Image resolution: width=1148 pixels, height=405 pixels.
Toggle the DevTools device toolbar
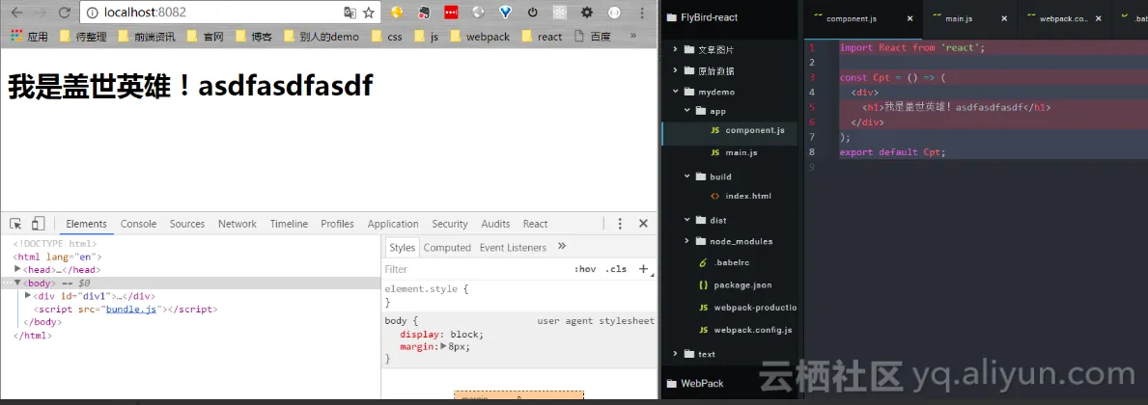[x=38, y=224]
